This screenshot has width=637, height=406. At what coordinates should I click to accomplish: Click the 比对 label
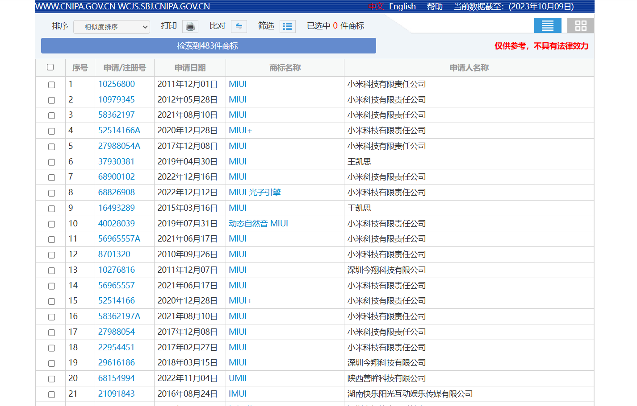pyautogui.click(x=218, y=26)
